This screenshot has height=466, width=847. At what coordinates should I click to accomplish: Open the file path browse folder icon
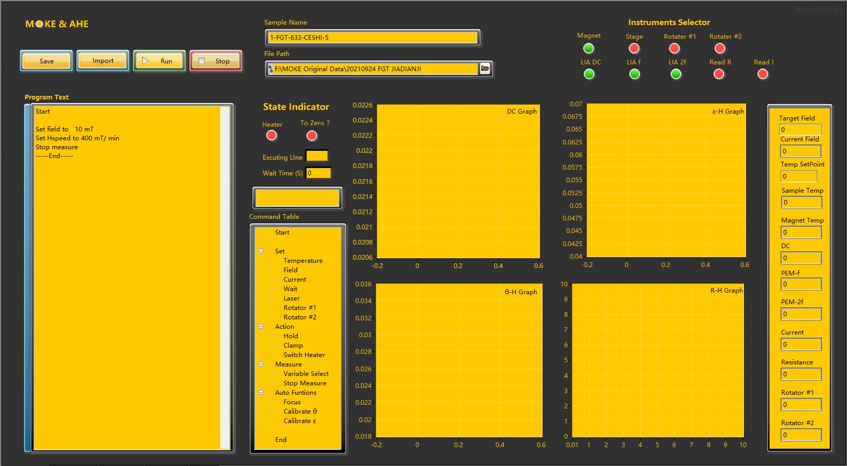click(485, 69)
